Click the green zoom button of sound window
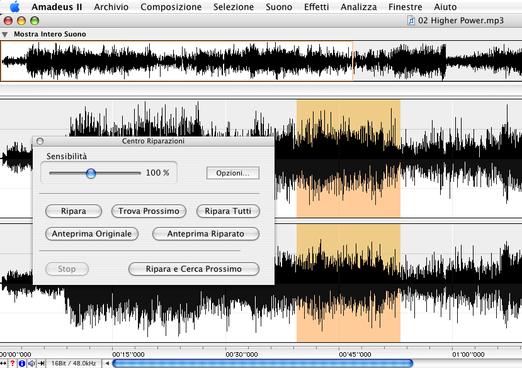The image size is (522, 368). pyautogui.click(x=35, y=21)
